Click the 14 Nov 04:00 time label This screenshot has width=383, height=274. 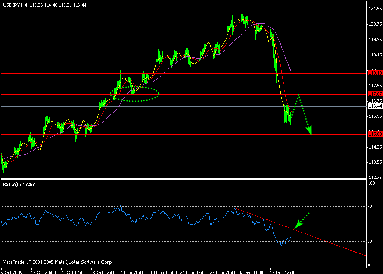click(163, 272)
